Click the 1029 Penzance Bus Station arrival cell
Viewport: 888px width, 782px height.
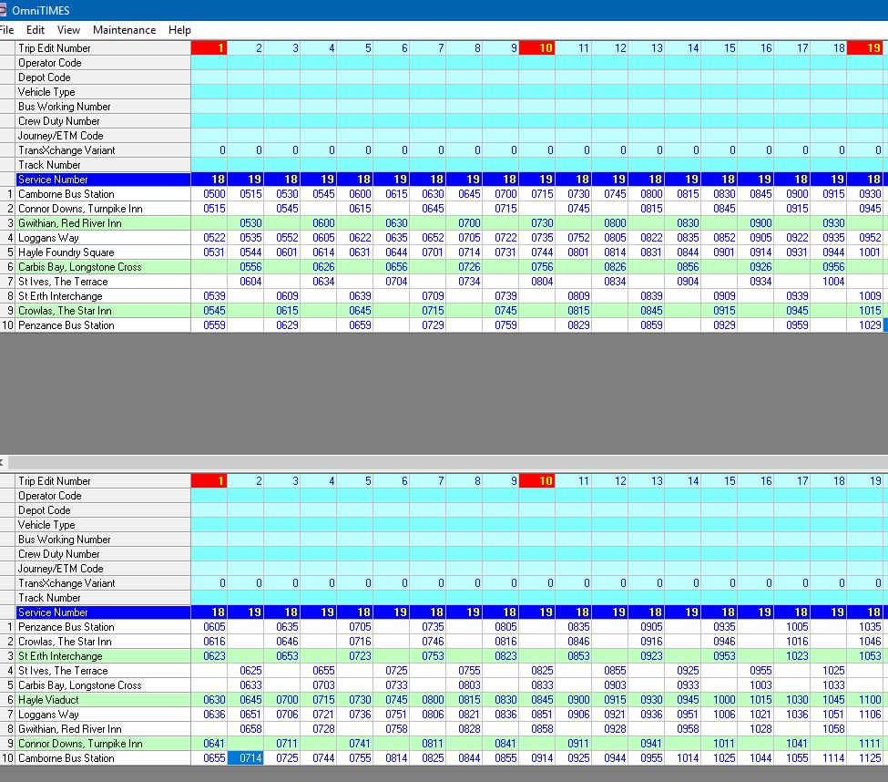pyautogui.click(x=865, y=325)
